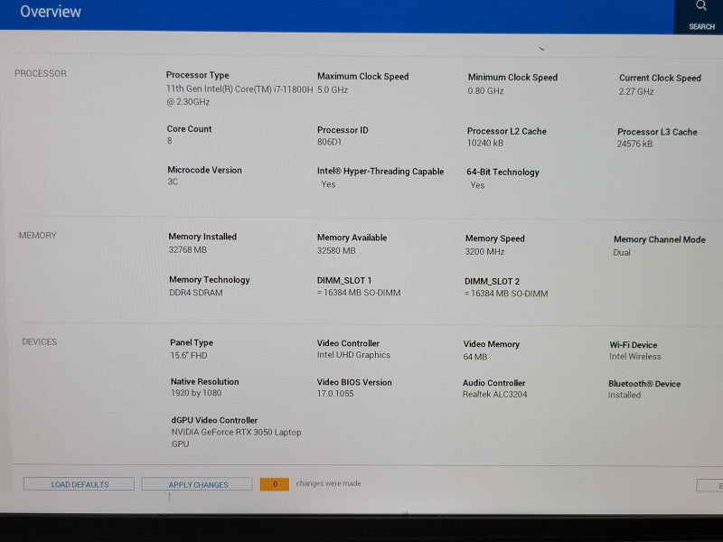Screen dimensions: 723x542
Task: Click the Maximum Clock Speed 5.0 GHz value
Action: pos(333,89)
